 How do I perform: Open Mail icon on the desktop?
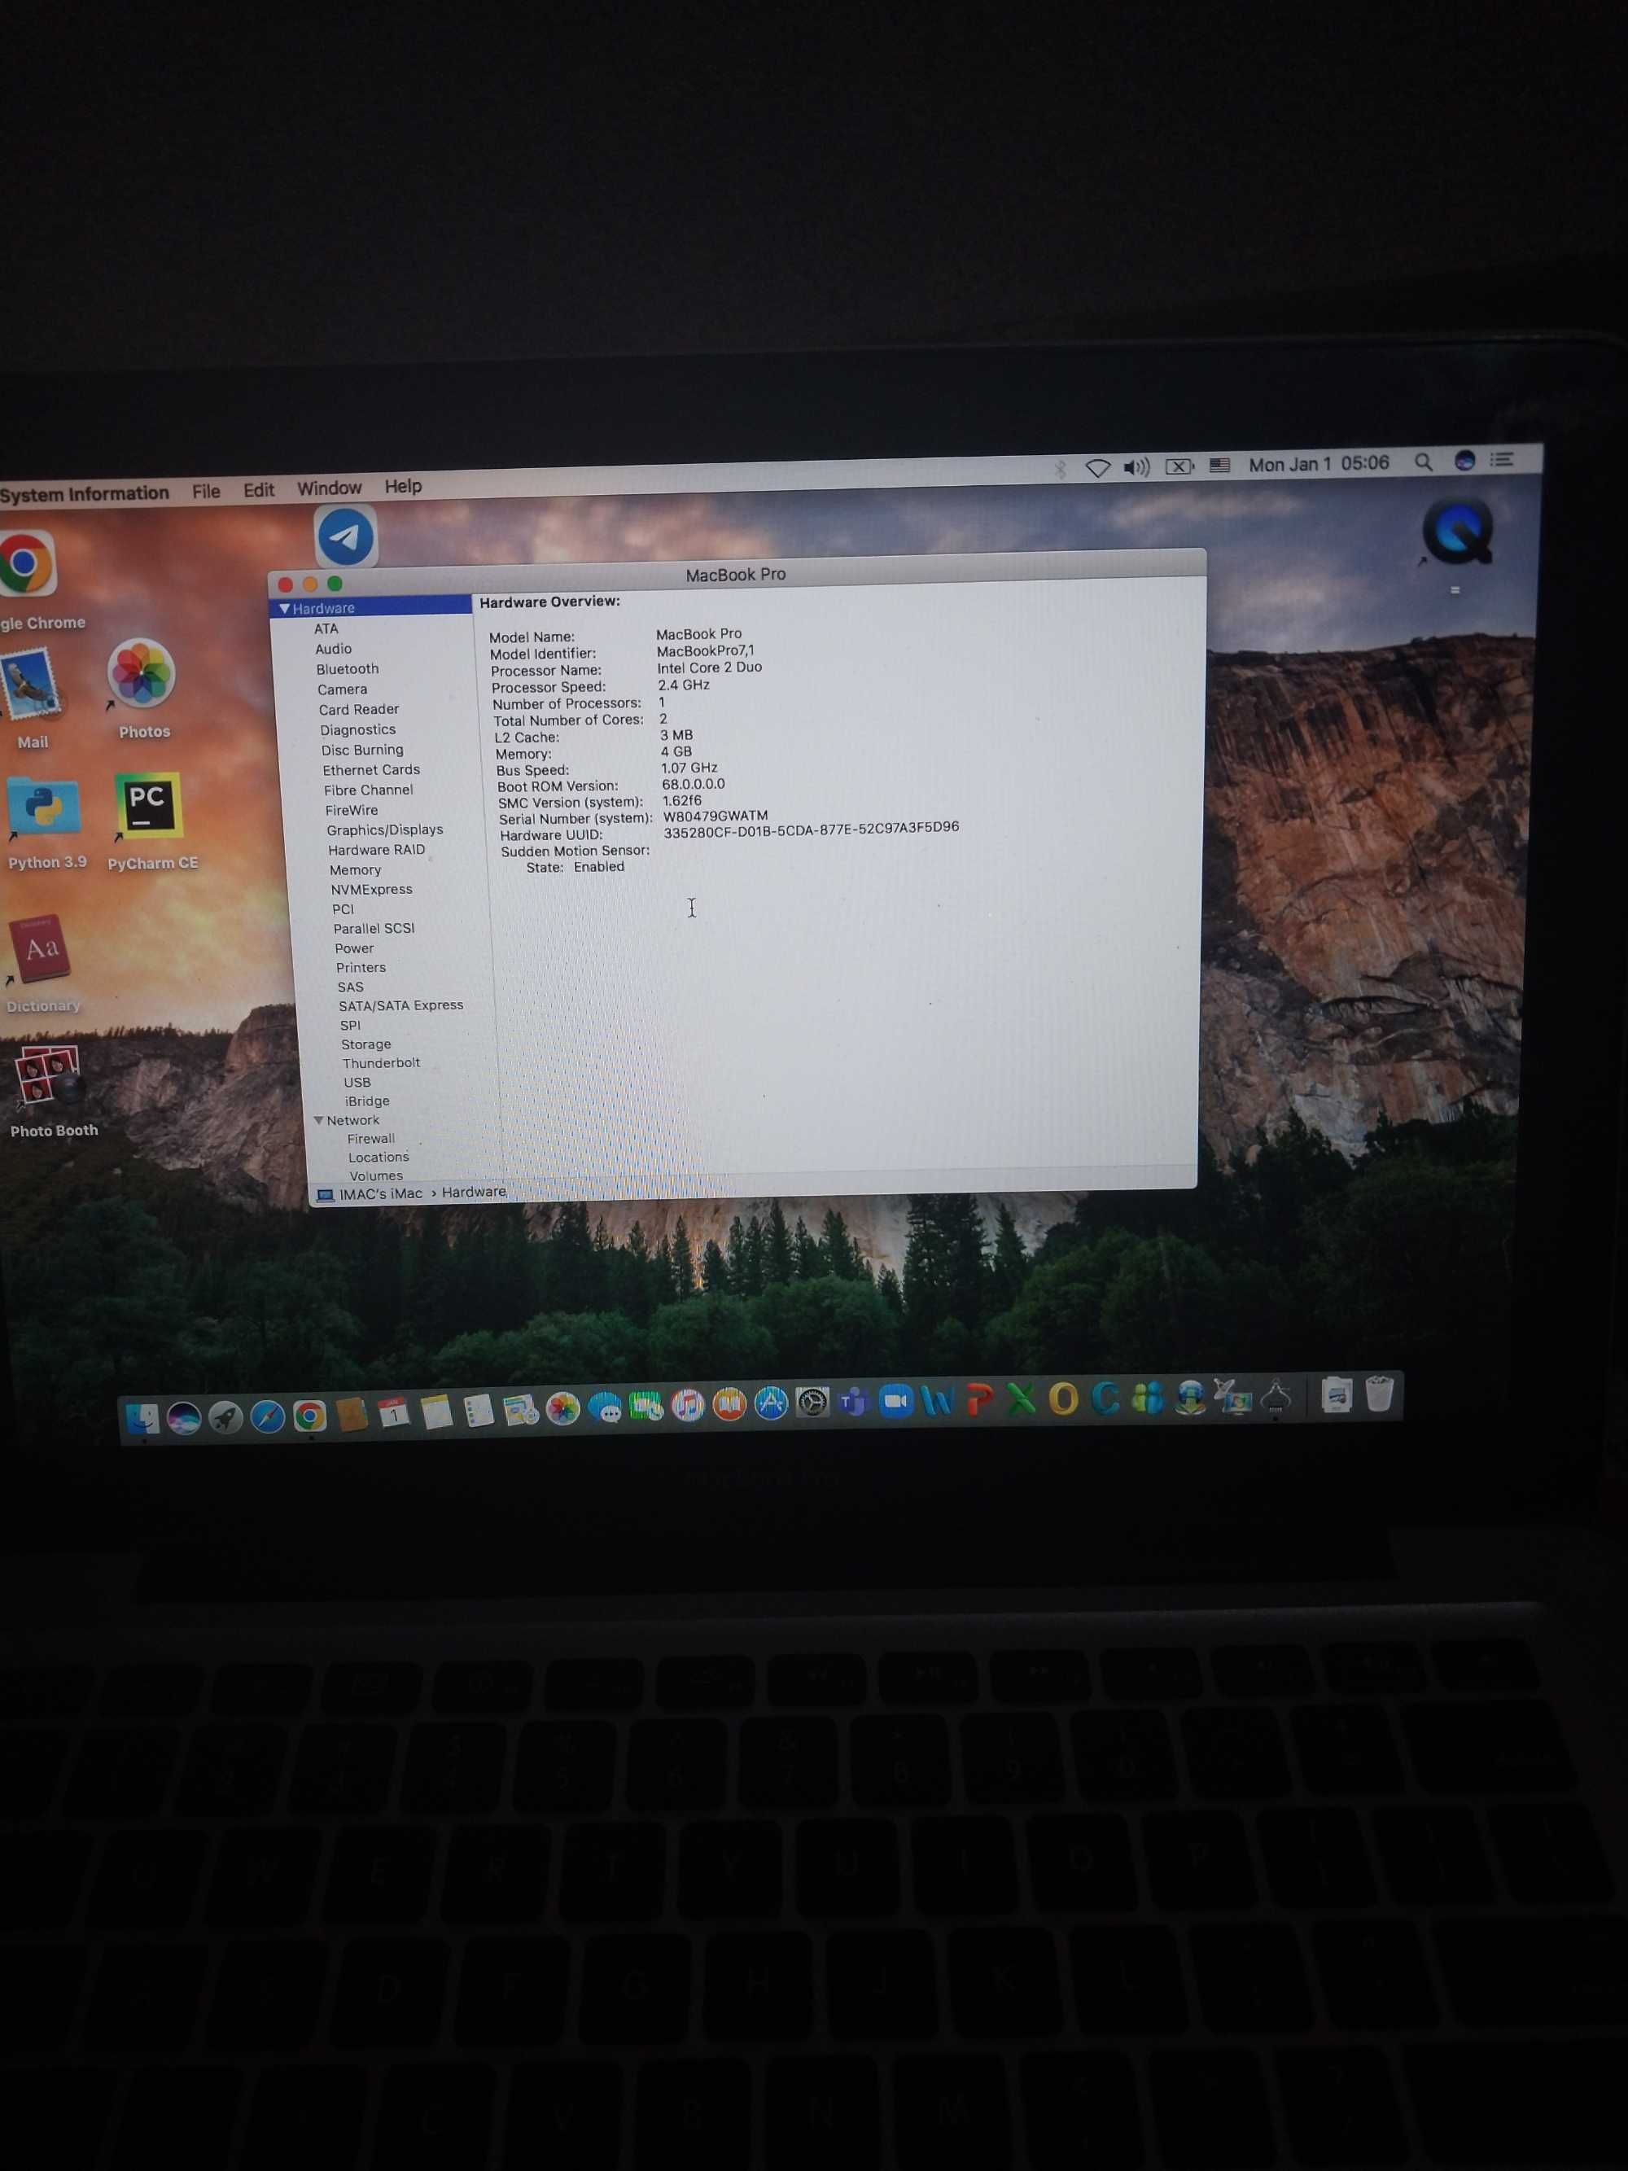click(x=30, y=684)
